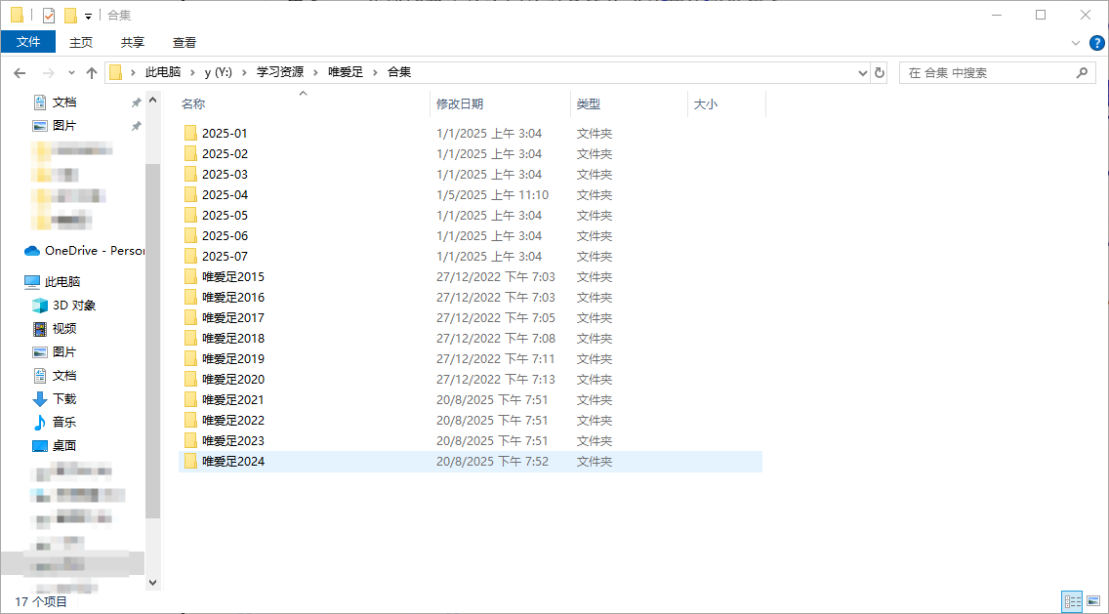Switch to large icons view in status bar
This screenshot has height=614, width=1109.
1094,602
